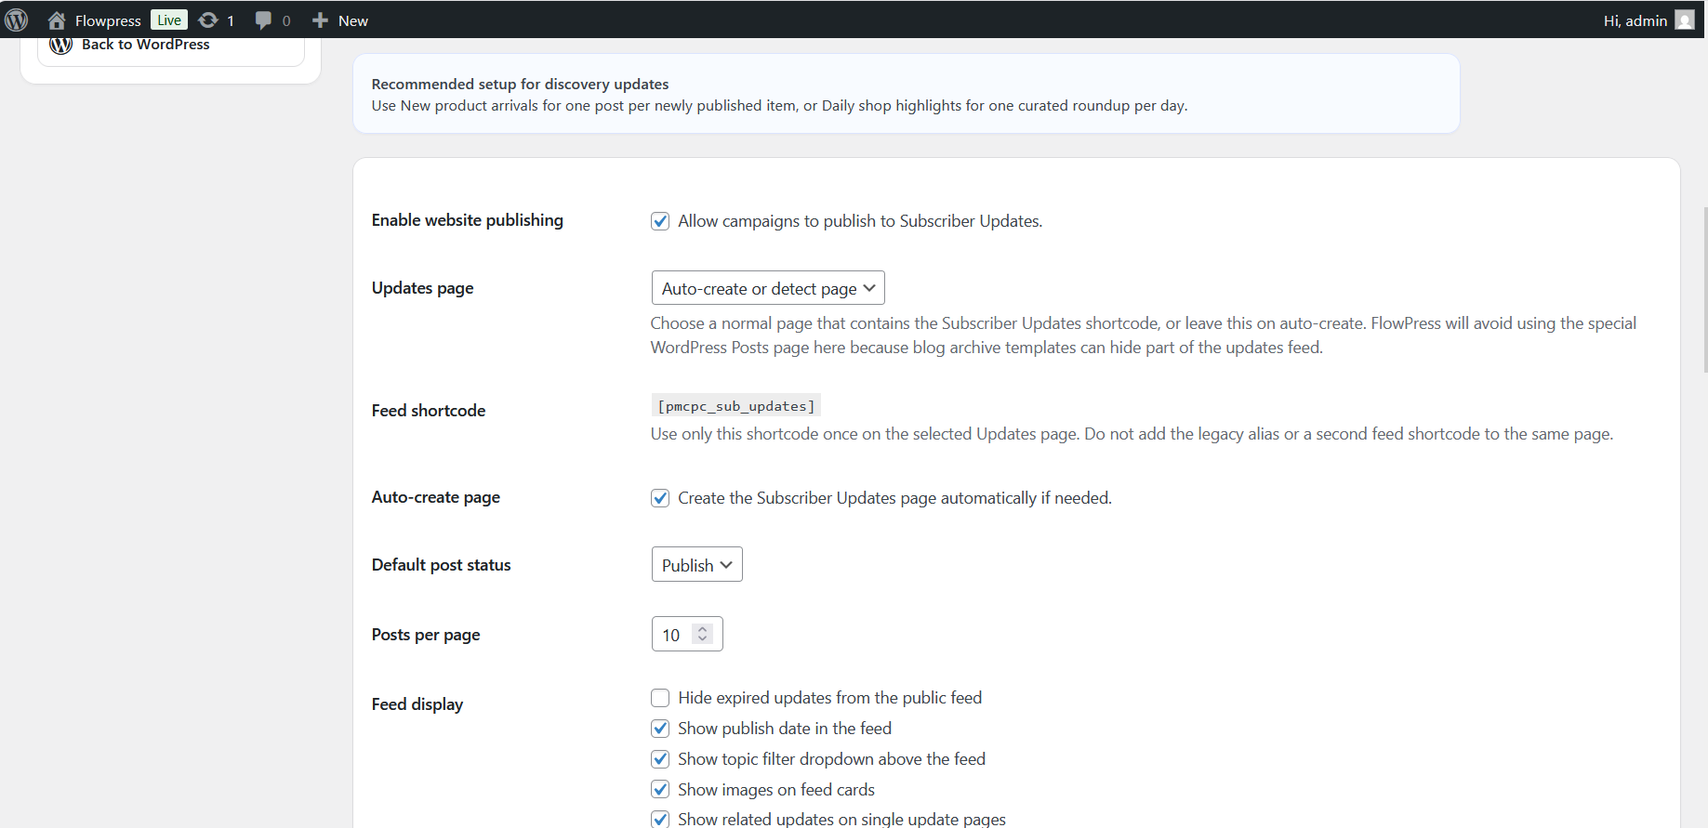Open the New content menu
This screenshot has height=828, width=1708.
(340, 20)
